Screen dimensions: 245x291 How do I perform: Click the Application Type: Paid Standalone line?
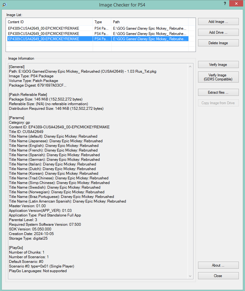coord(45,215)
